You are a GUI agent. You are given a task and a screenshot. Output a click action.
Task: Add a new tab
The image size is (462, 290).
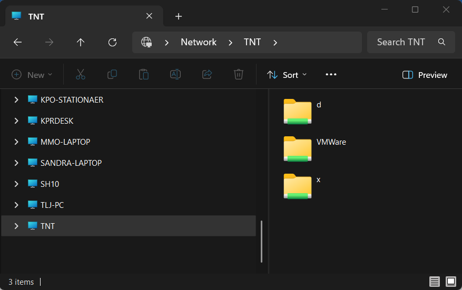[178, 16]
